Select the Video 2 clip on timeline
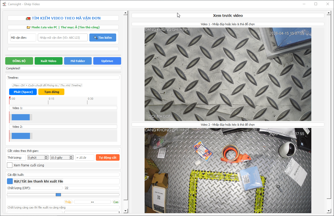Screen dimensions: 334x216 click(21, 136)
